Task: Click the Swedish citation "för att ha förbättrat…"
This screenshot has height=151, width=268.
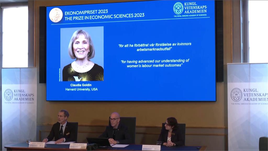Action: pos(155,47)
